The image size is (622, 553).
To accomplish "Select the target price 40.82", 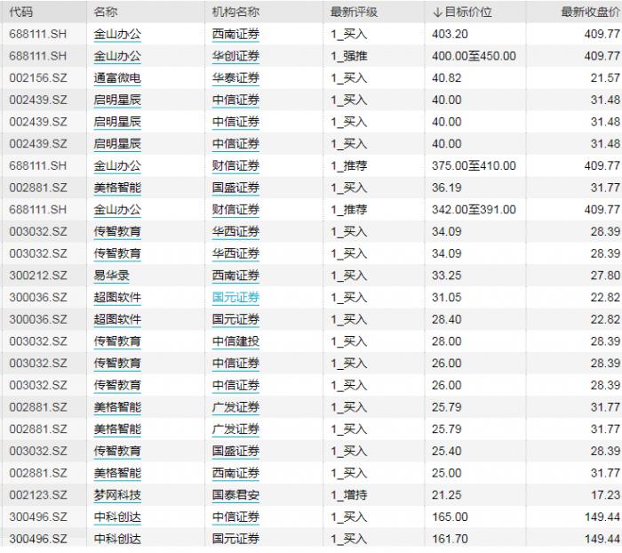I will (x=447, y=78).
